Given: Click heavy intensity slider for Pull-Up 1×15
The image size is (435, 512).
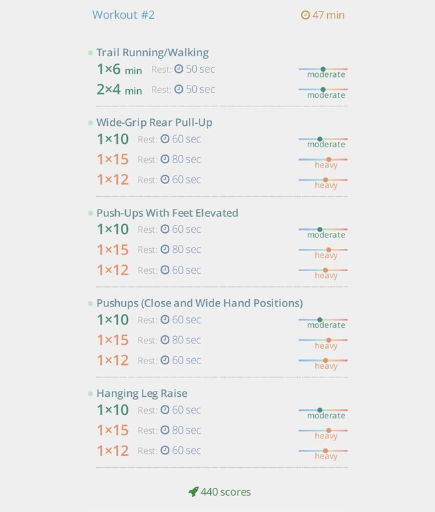Looking at the screenshot, I should click(x=323, y=163).
